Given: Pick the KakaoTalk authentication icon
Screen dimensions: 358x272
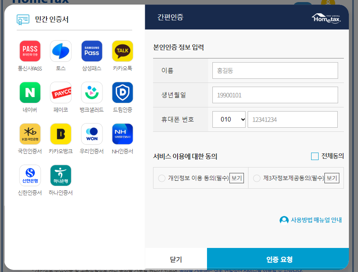Looking at the screenshot, I should (x=123, y=51).
